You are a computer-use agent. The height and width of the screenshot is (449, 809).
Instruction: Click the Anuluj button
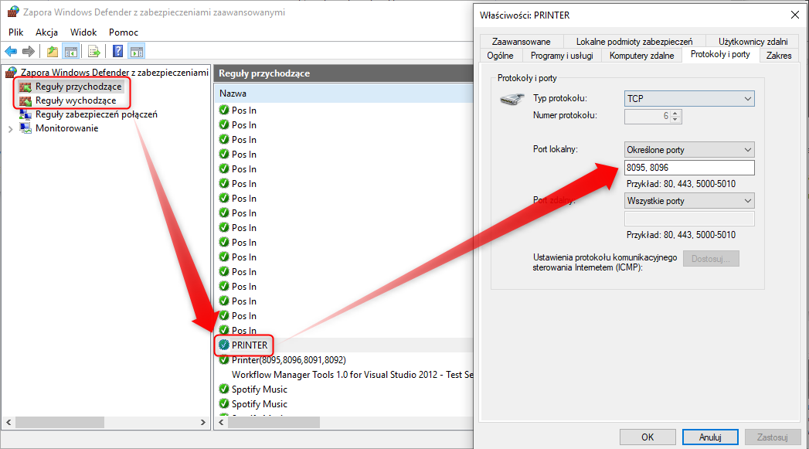point(710,437)
